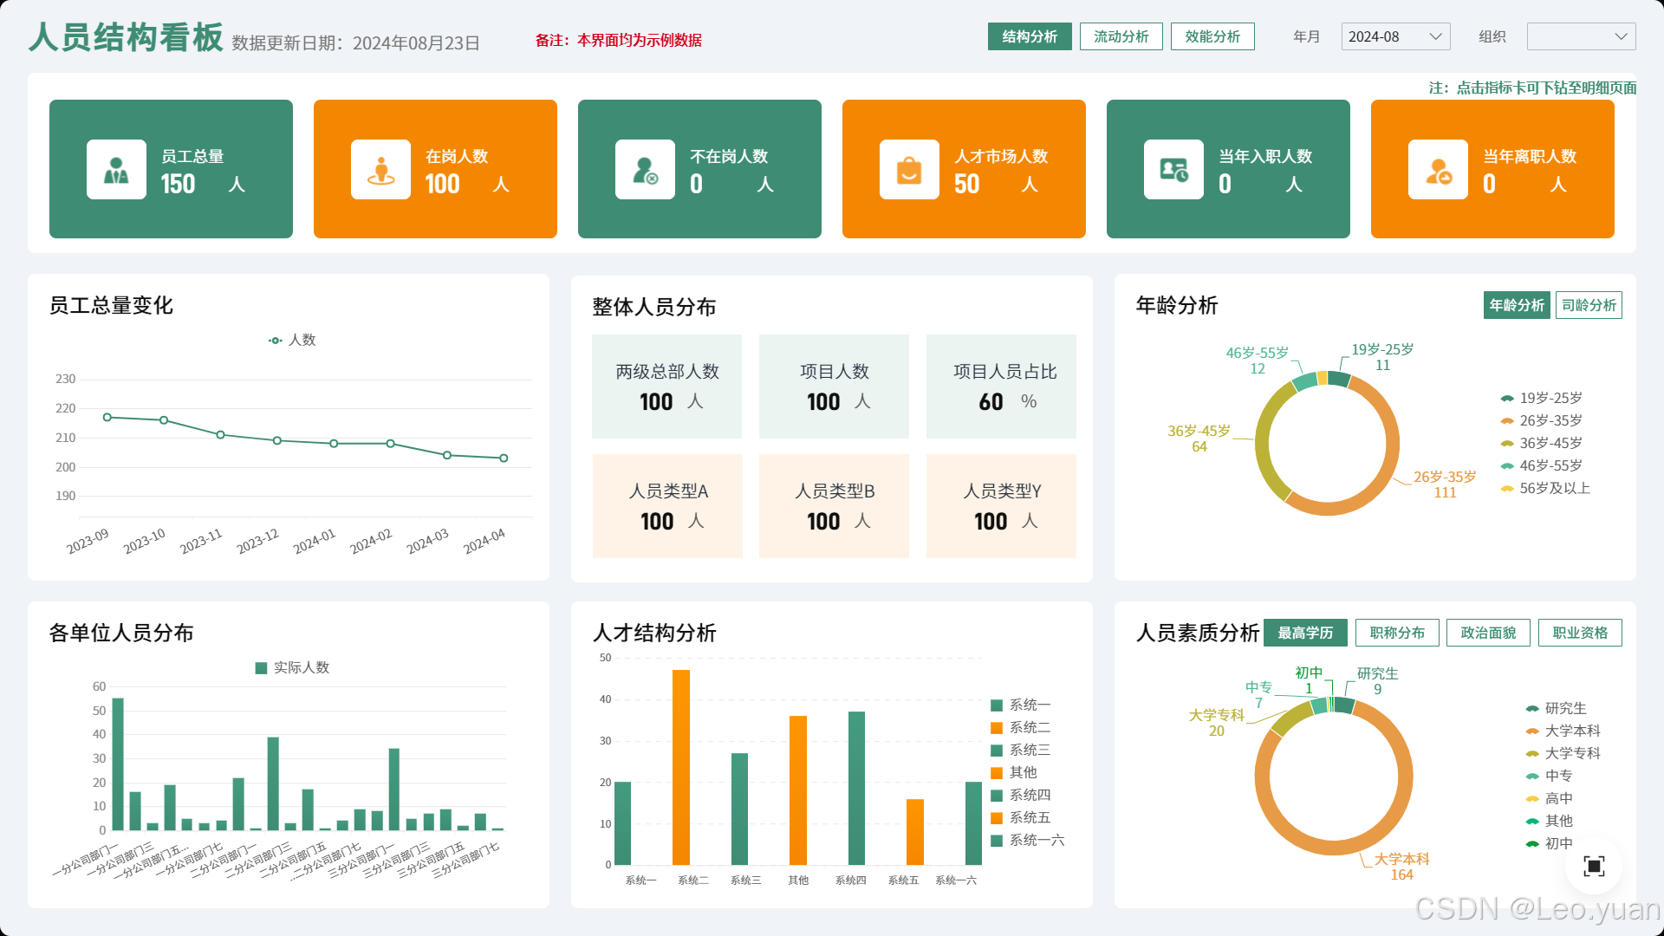This screenshot has height=936, width=1664.
Task: Switch to the 效能分析 tab
Action: [x=1212, y=36]
